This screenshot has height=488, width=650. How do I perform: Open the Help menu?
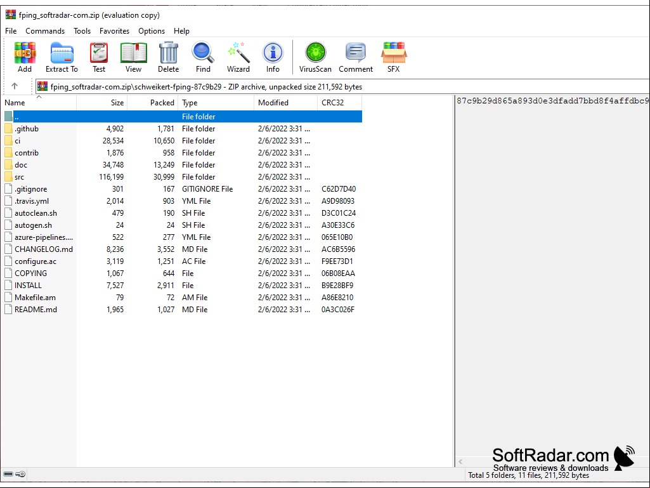tap(181, 31)
